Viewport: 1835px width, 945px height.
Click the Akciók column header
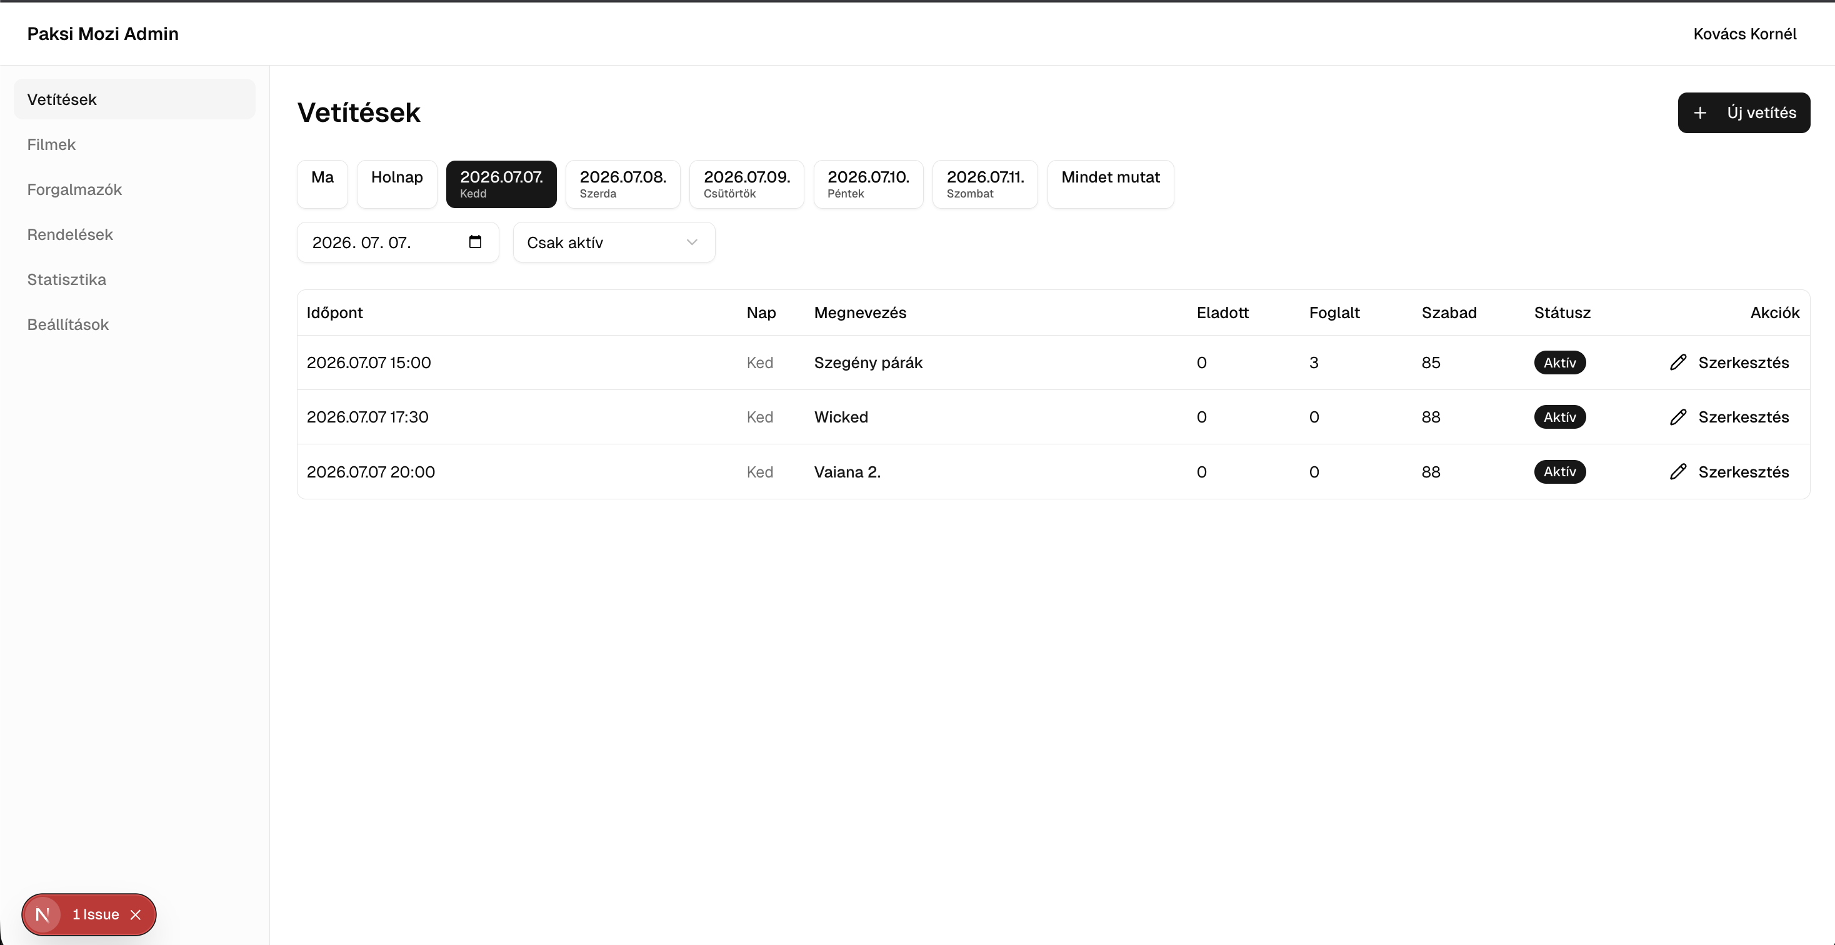1774,312
